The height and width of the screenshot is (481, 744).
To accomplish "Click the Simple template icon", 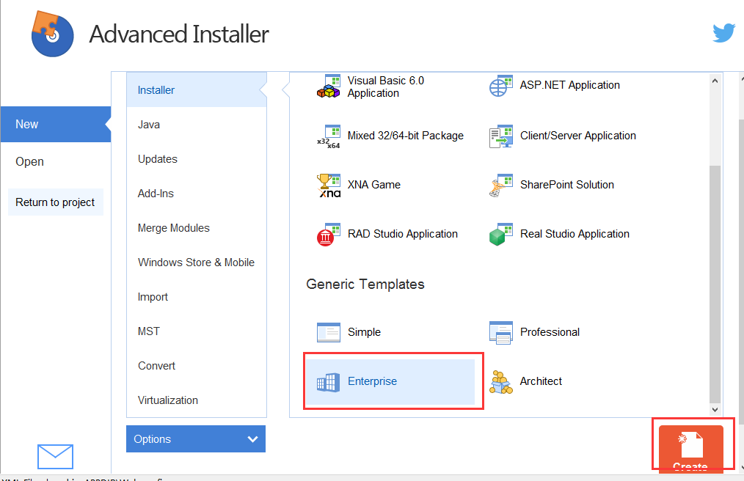I will pyautogui.click(x=329, y=332).
